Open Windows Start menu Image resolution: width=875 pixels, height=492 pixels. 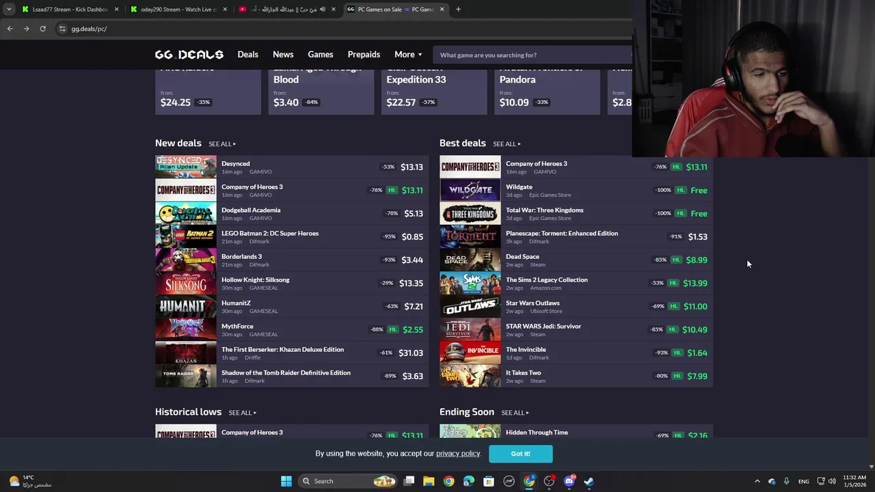(x=286, y=481)
